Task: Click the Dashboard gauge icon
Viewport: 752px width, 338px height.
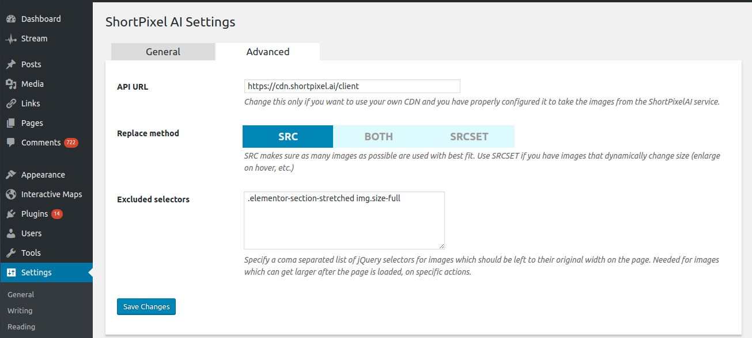Action: (11, 19)
